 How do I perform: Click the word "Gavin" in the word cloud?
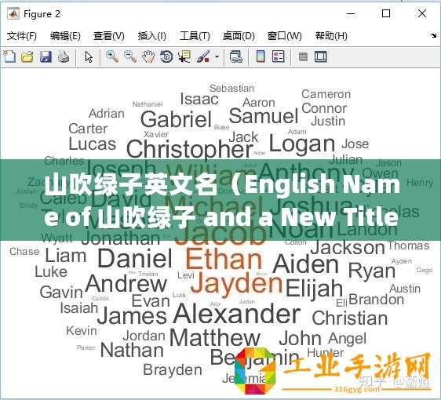(x=61, y=293)
